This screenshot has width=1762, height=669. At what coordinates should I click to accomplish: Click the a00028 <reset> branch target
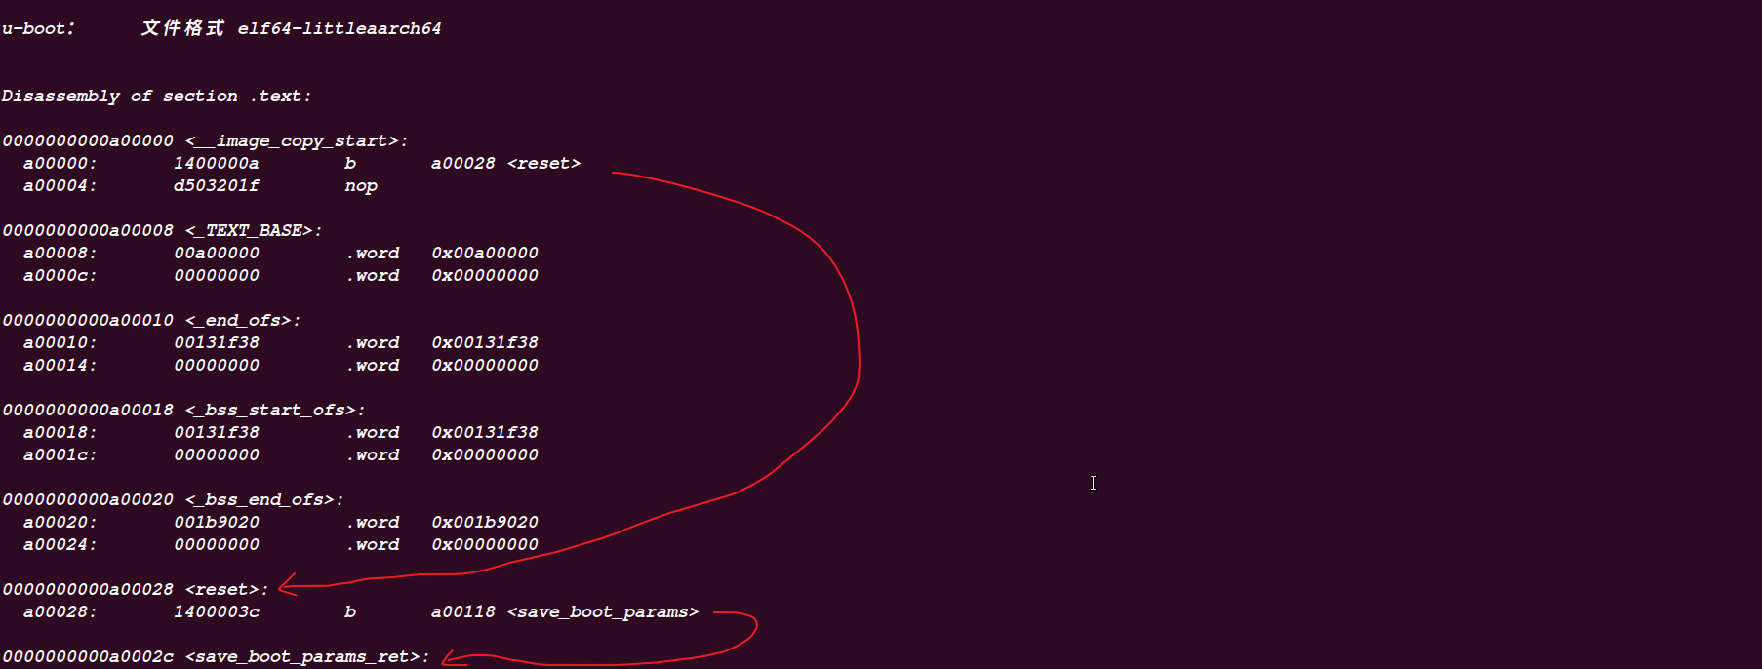point(505,164)
